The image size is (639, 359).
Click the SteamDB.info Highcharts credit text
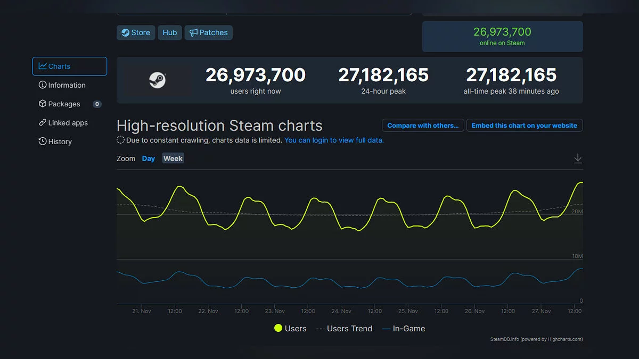tap(536, 339)
